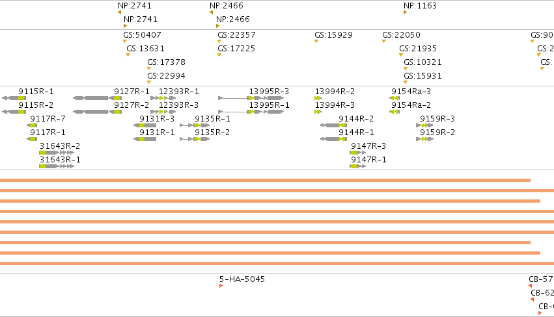Select the GS:50407 insertion marker
The image size is (554, 317).
pos(125,42)
